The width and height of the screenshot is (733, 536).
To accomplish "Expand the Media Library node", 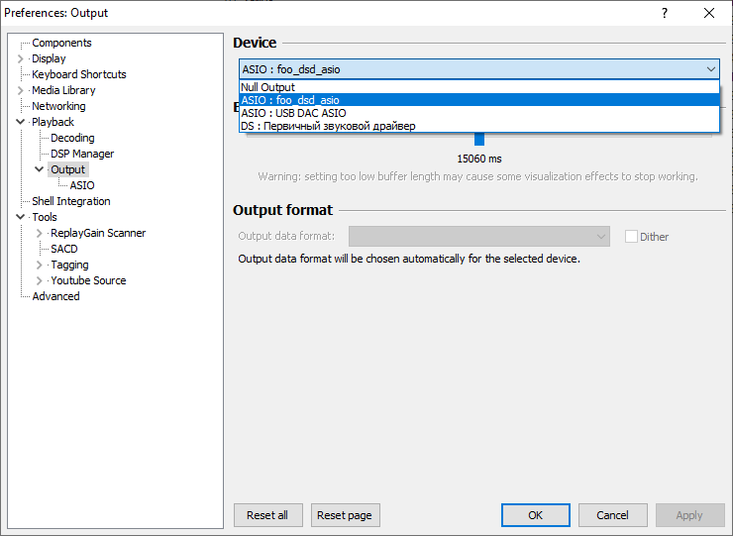I will 21,90.
